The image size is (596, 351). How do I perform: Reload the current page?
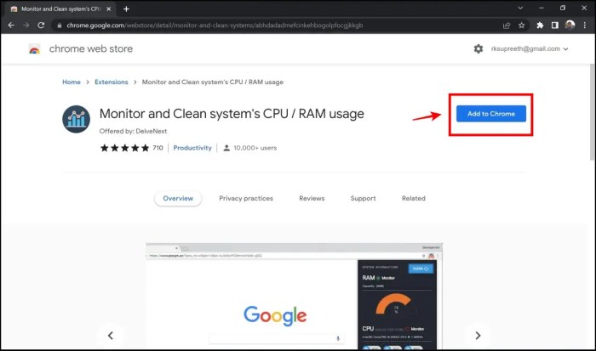[41, 25]
